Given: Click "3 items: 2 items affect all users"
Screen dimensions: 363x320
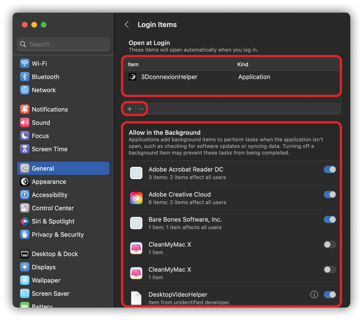Looking at the screenshot, I should pos(187,177).
